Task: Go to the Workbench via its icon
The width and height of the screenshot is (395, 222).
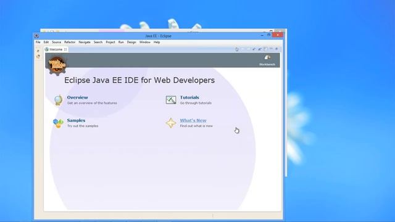Action: tap(267, 58)
